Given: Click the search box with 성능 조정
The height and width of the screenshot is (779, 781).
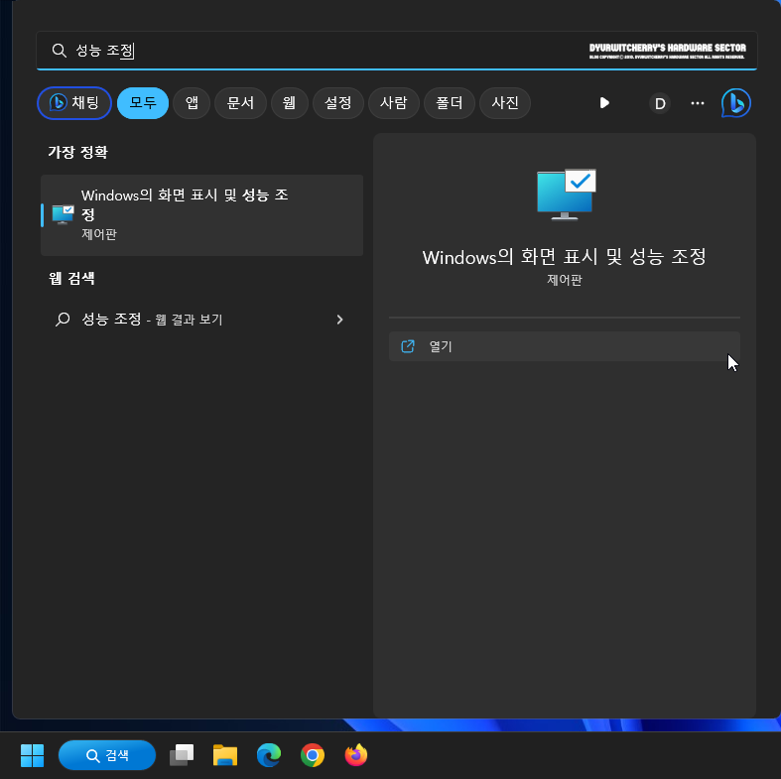Looking at the screenshot, I should pyautogui.click(x=397, y=51).
